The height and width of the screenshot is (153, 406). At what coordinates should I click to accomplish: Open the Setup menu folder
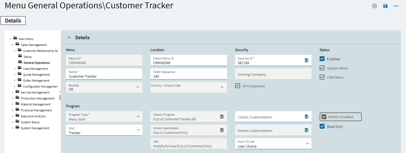tap(27, 57)
